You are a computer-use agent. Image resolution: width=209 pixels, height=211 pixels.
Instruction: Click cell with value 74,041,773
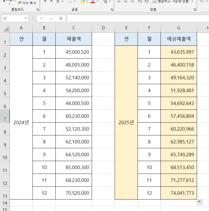pos(179,193)
